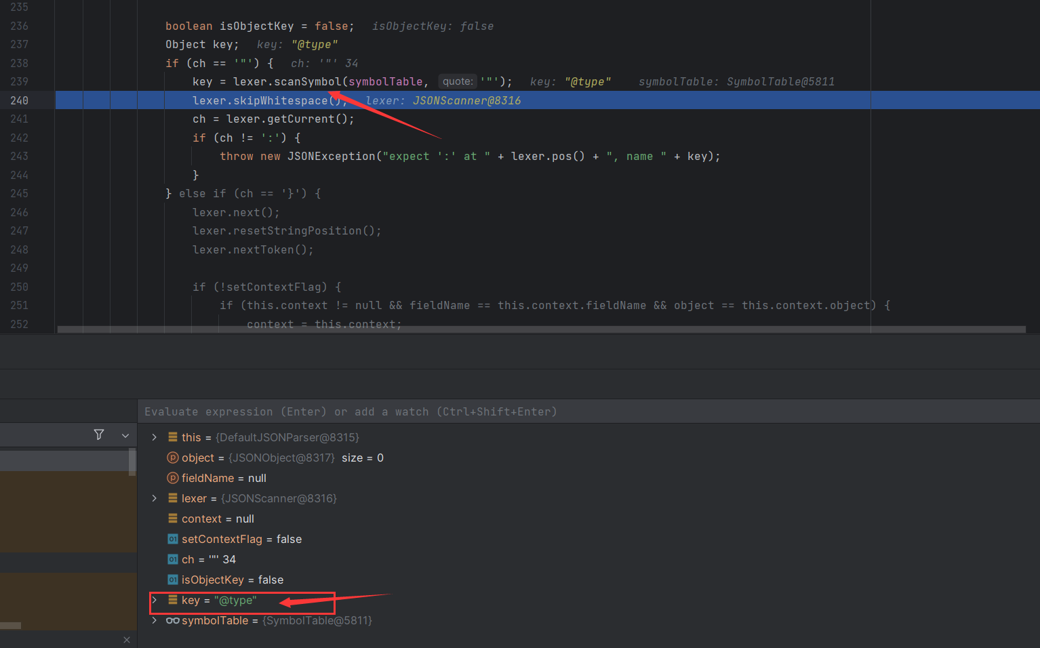Select variable row 'object = {JSONObject@8317}'
Image resolution: width=1040 pixels, height=648 pixels.
point(588,458)
